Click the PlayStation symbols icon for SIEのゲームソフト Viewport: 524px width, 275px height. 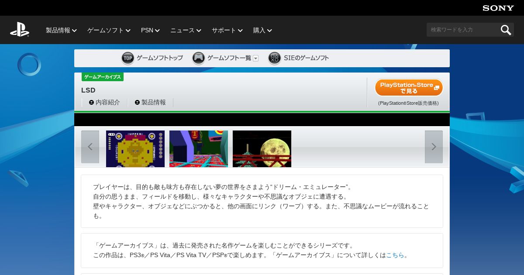pyautogui.click(x=275, y=58)
